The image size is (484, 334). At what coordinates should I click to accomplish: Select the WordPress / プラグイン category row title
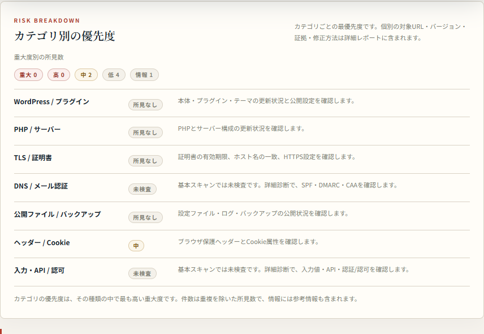[x=51, y=102]
